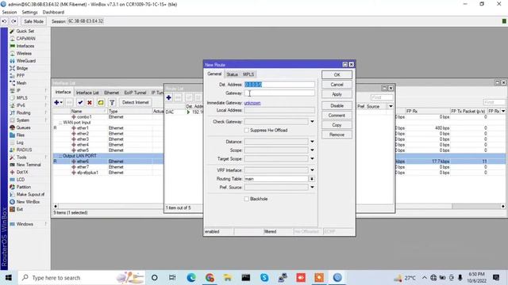Open Partition in sidebar
This screenshot has width=508, height=285.
point(23,187)
